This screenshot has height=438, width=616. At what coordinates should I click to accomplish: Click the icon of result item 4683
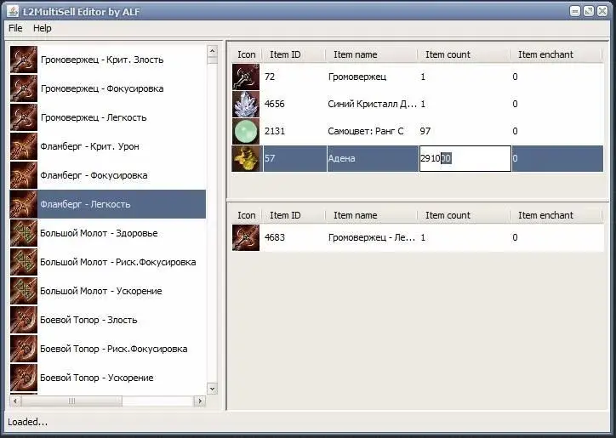[246, 238]
